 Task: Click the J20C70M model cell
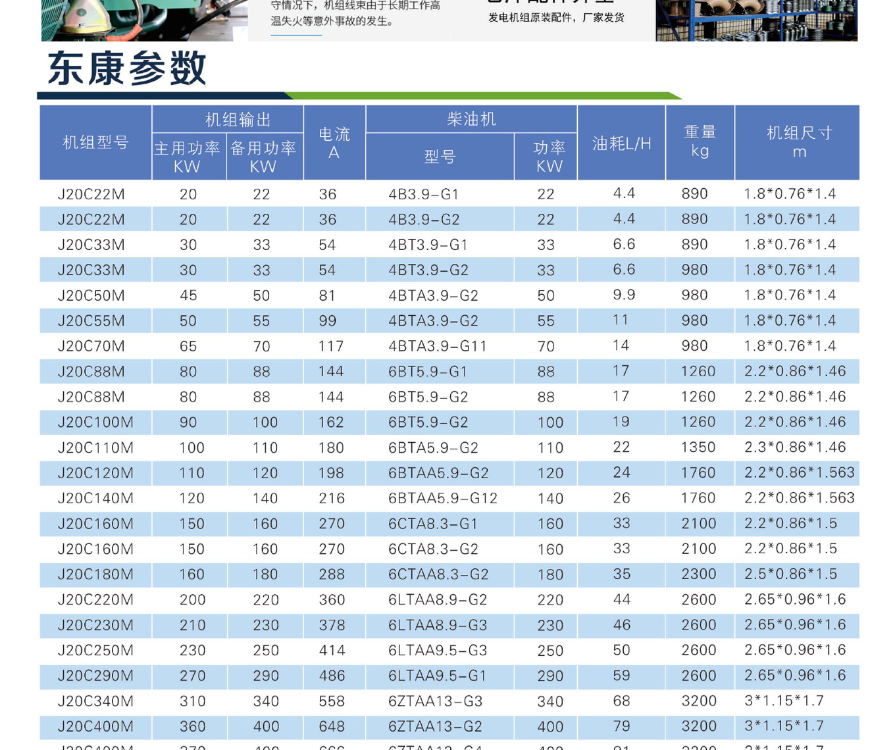point(91,347)
